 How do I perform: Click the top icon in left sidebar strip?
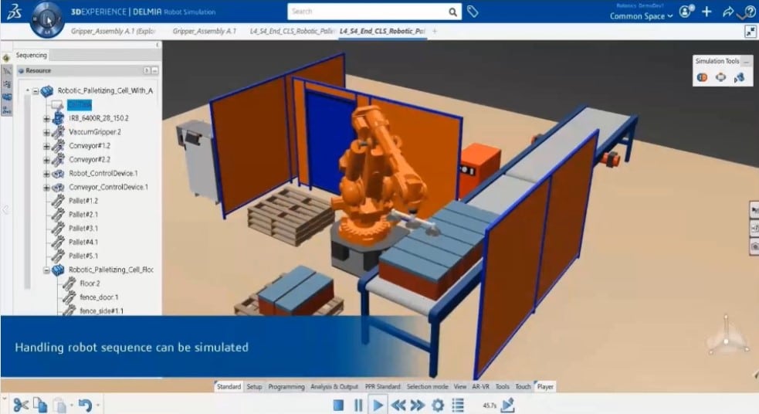tap(6, 58)
